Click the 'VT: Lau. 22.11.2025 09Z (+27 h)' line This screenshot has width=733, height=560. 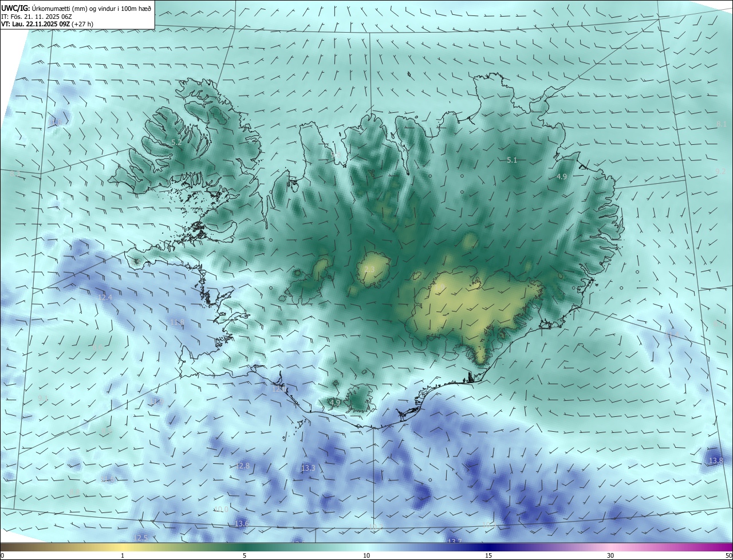point(47,24)
